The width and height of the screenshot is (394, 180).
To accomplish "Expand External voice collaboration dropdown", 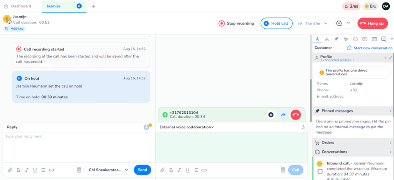I will [x=187, y=127].
